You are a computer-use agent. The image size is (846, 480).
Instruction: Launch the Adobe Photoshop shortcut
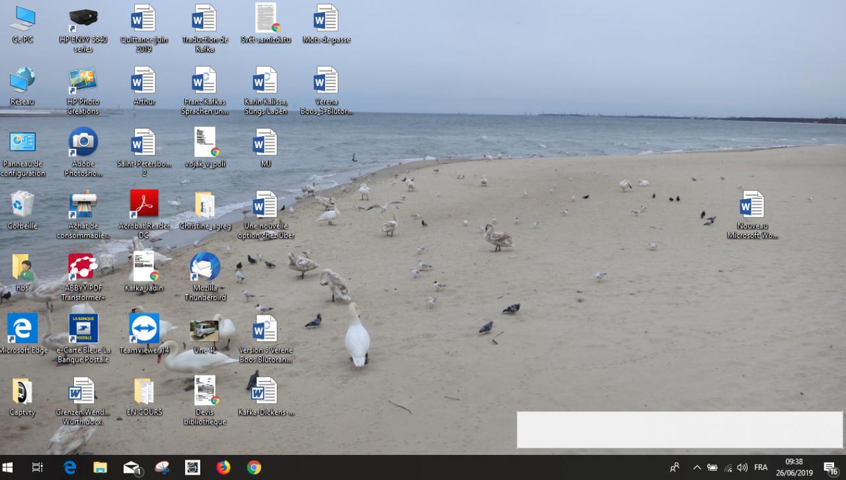point(83,153)
